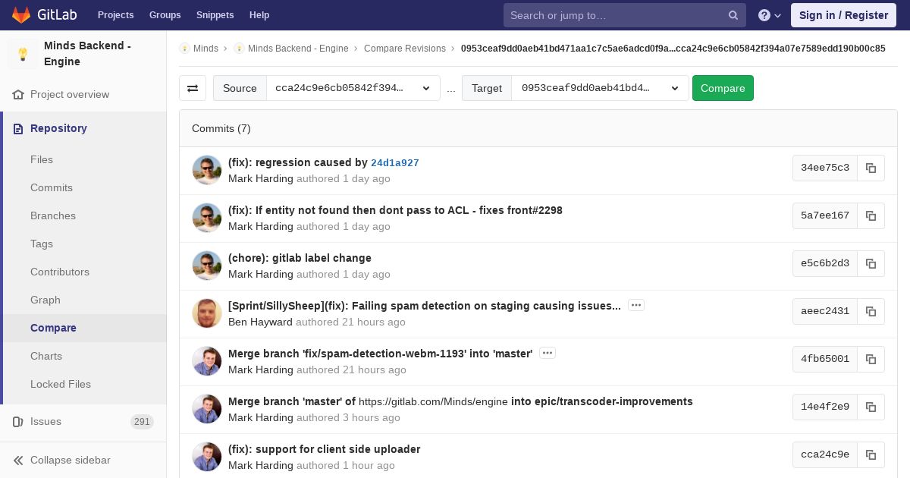Open the Source revision dropdown

[353, 88]
